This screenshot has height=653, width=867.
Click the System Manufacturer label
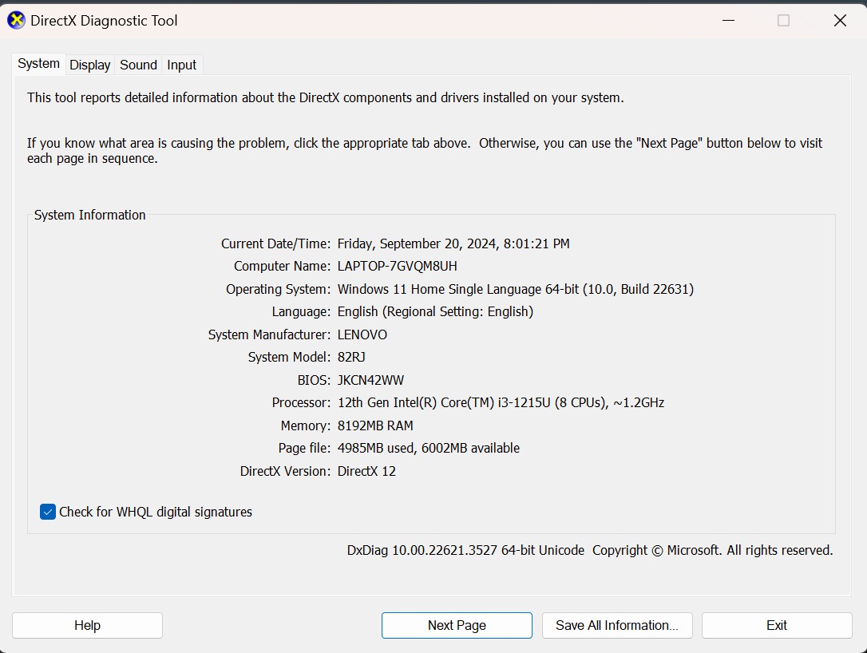coord(269,334)
